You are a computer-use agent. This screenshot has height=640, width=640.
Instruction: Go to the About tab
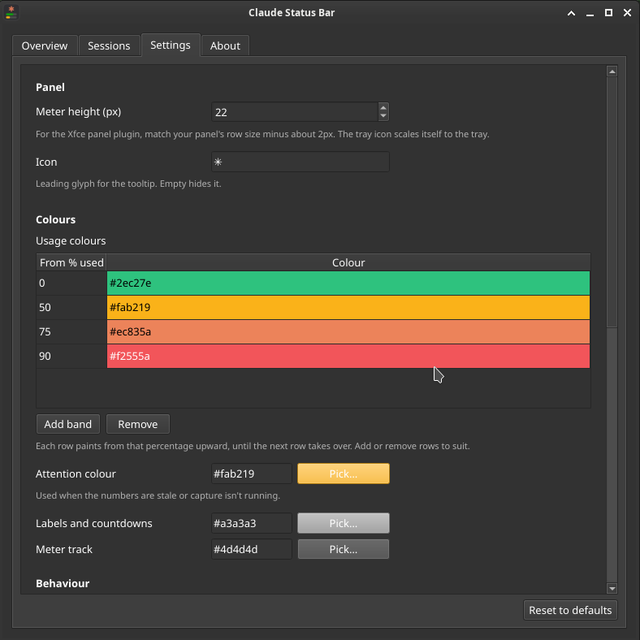[225, 45]
